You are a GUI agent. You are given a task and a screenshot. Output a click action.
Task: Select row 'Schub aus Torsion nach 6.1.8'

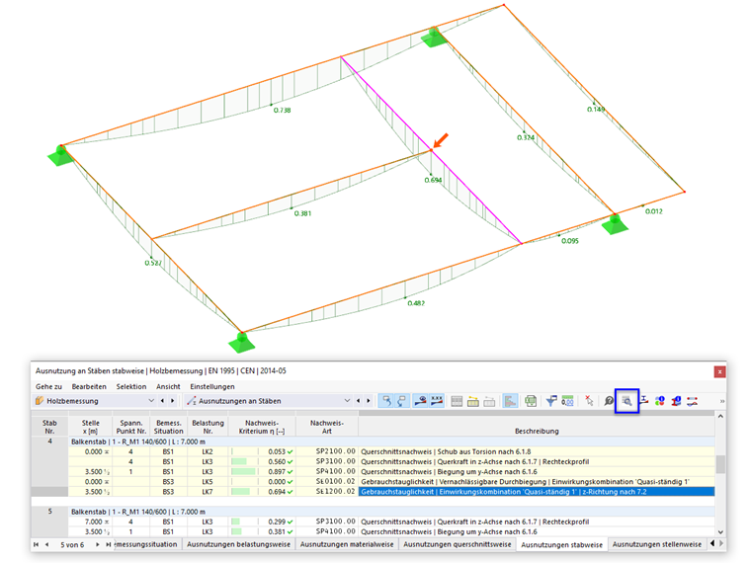(x=391, y=451)
